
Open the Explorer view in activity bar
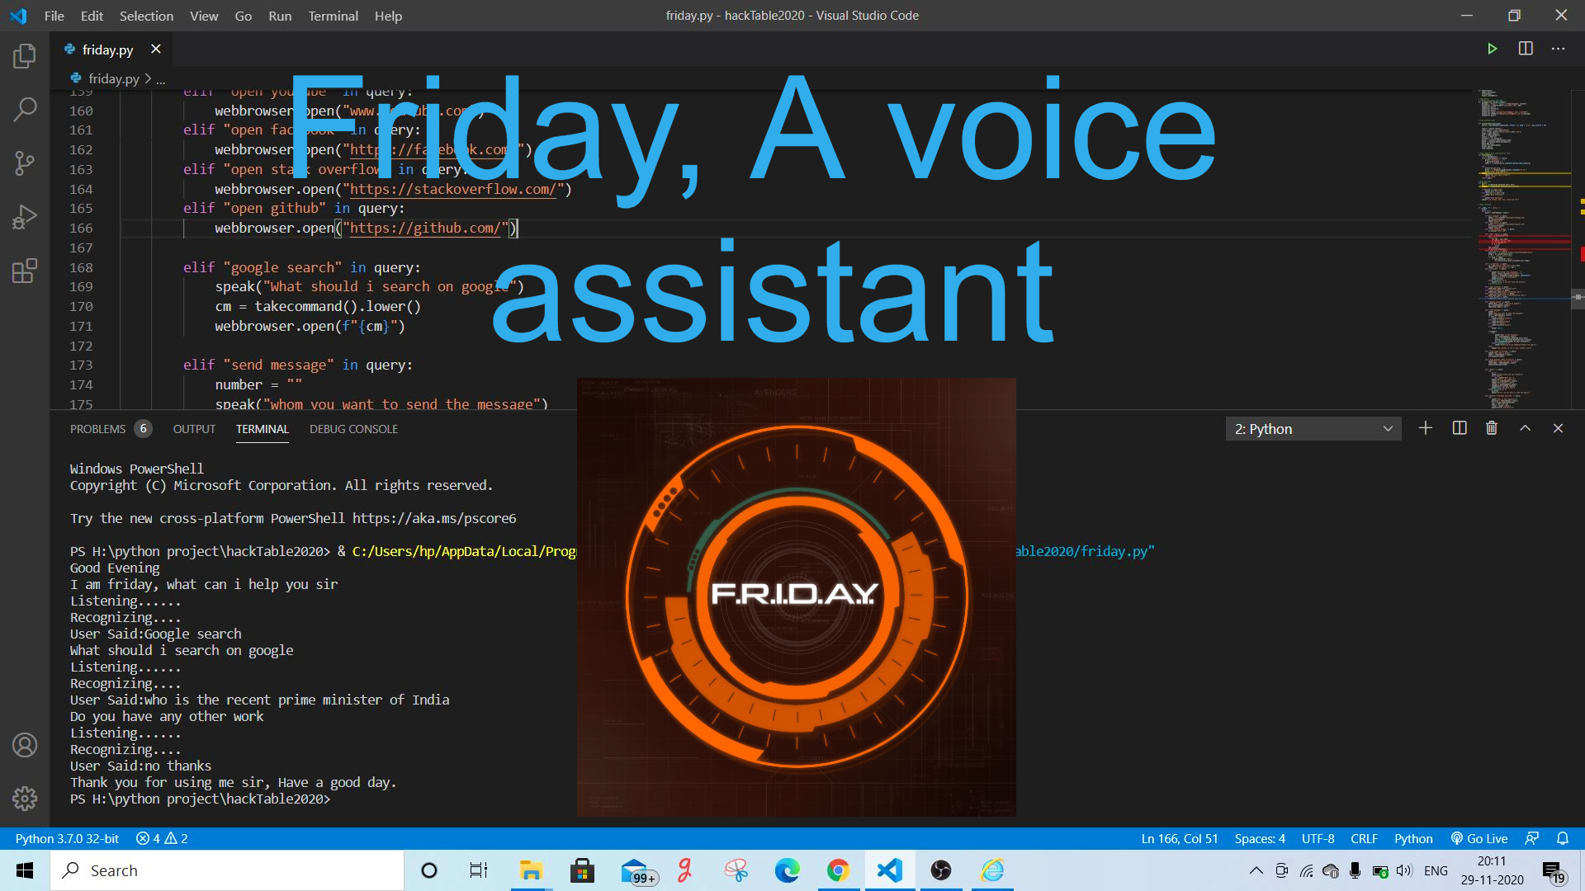[x=25, y=56]
